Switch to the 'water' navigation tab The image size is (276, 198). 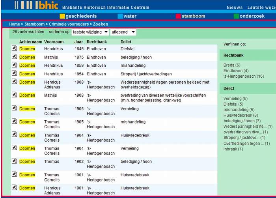[x=130, y=16]
